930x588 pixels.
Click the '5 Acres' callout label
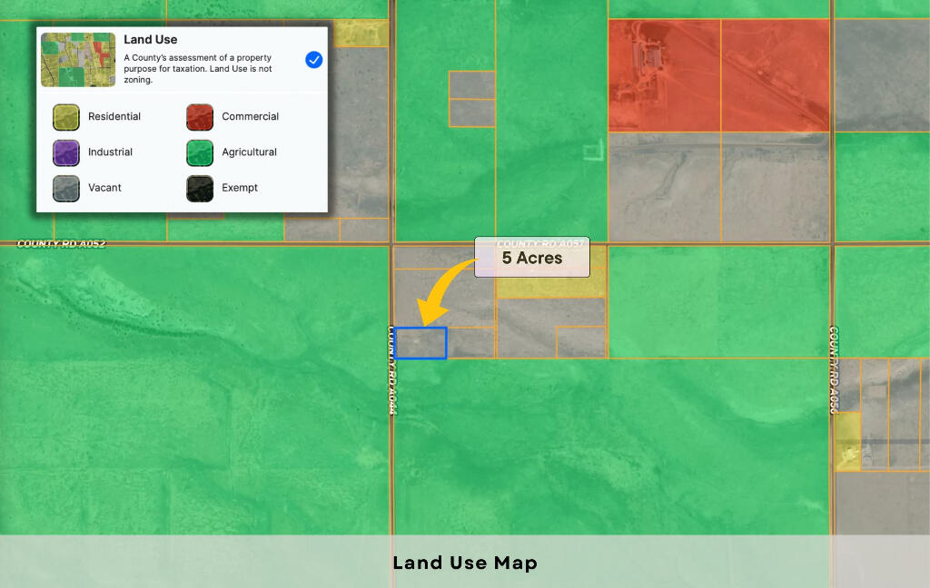tap(532, 258)
